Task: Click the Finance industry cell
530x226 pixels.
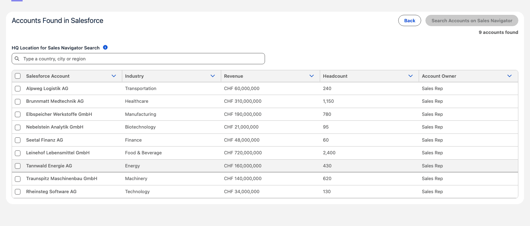Action: (x=133, y=140)
